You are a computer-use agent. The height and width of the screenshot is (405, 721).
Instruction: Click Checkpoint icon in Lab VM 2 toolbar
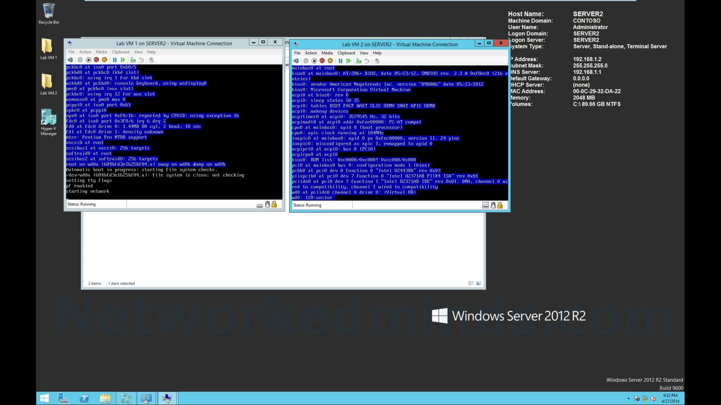point(359,61)
